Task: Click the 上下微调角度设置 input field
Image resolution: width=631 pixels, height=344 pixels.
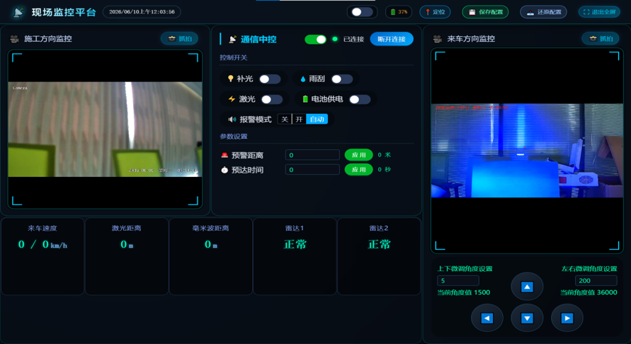Action: click(x=458, y=280)
